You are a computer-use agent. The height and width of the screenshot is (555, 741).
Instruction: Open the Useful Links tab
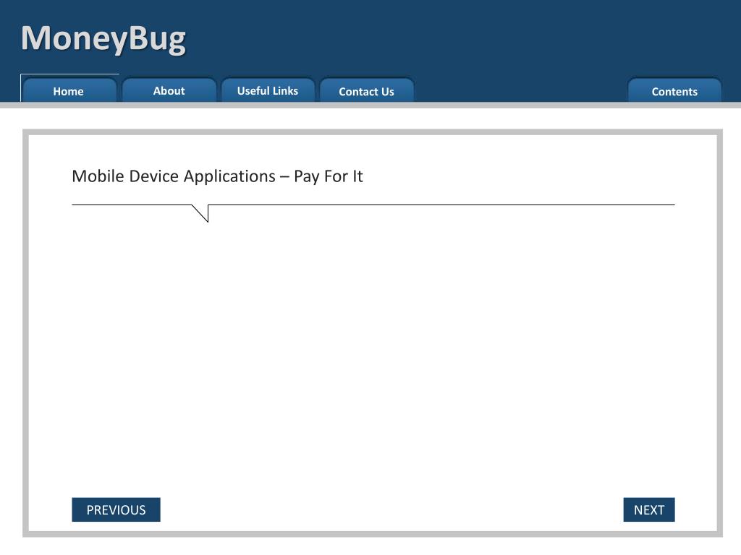(x=268, y=90)
